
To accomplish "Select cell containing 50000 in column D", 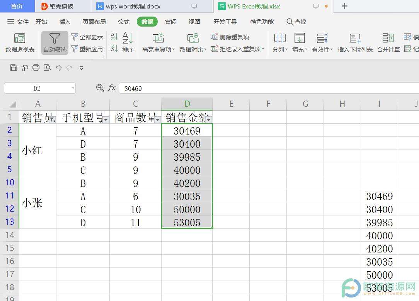I will 187,210.
